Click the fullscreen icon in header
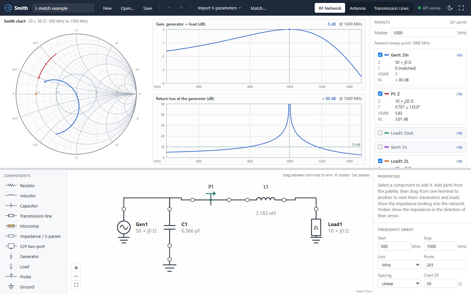This screenshot has width=471, height=294. pos(461,8)
